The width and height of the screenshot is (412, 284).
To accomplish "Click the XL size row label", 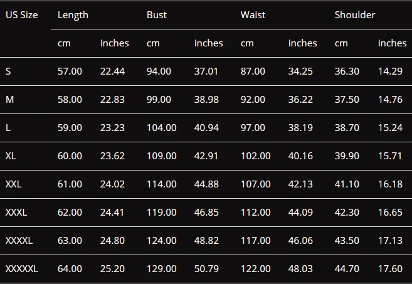I will tap(11, 156).
